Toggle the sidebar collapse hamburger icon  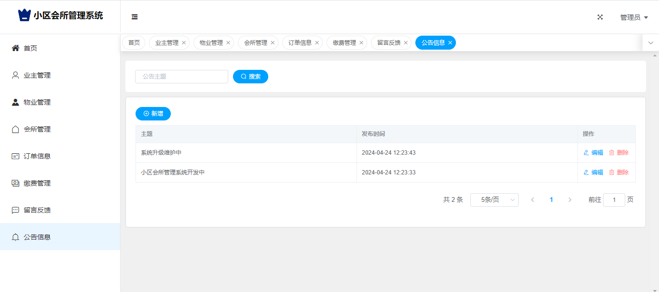pyautogui.click(x=135, y=17)
